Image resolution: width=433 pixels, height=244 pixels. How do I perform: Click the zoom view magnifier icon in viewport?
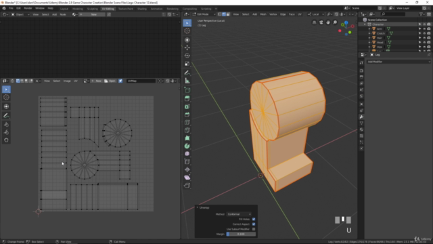pos(335,22)
